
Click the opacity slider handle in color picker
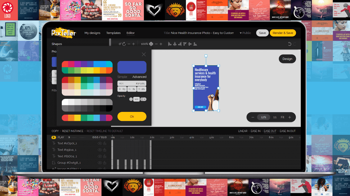(x=131, y=99)
